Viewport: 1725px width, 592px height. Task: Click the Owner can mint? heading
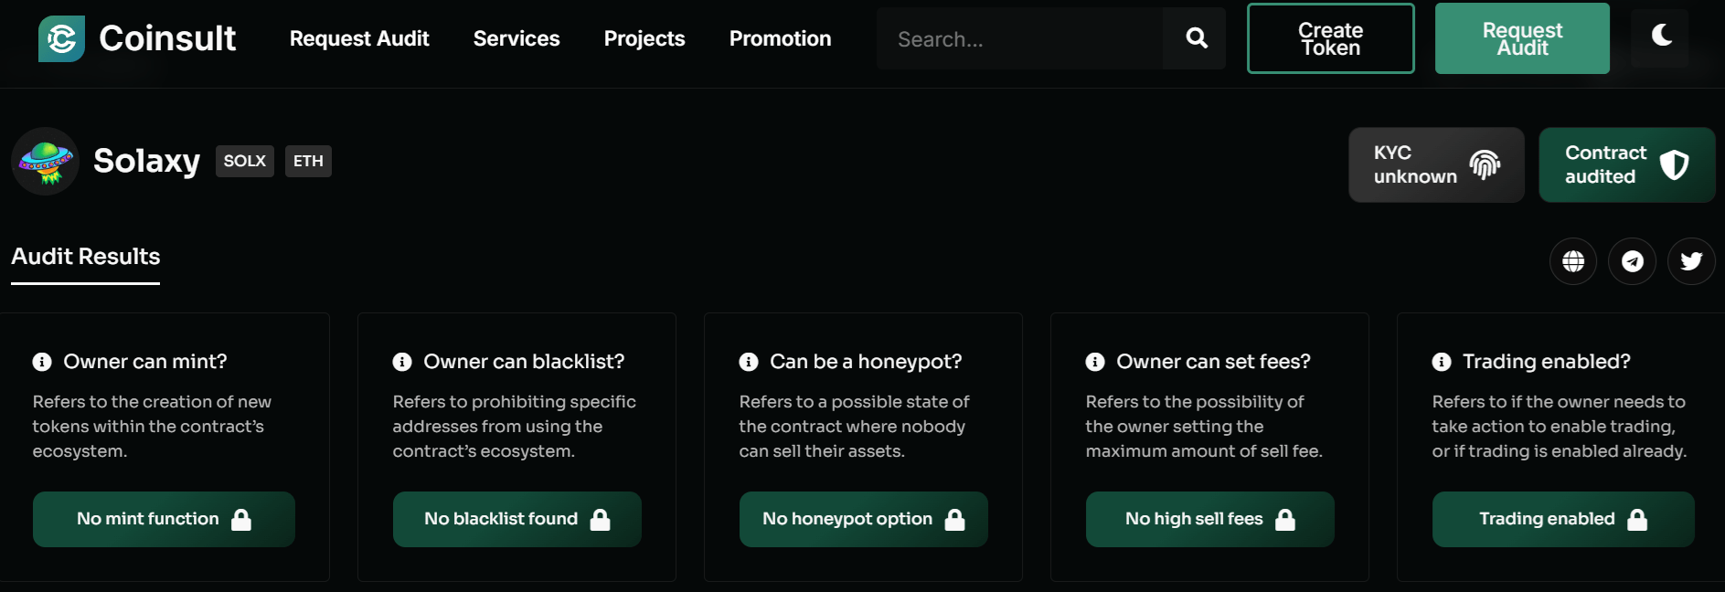tap(145, 362)
